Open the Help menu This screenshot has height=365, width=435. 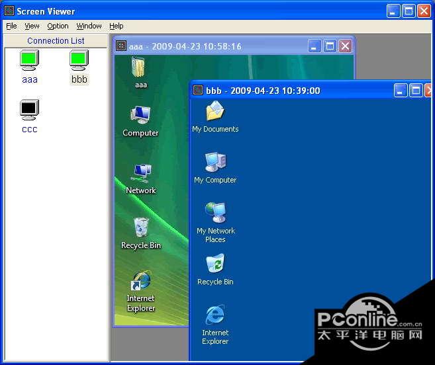pos(117,26)
